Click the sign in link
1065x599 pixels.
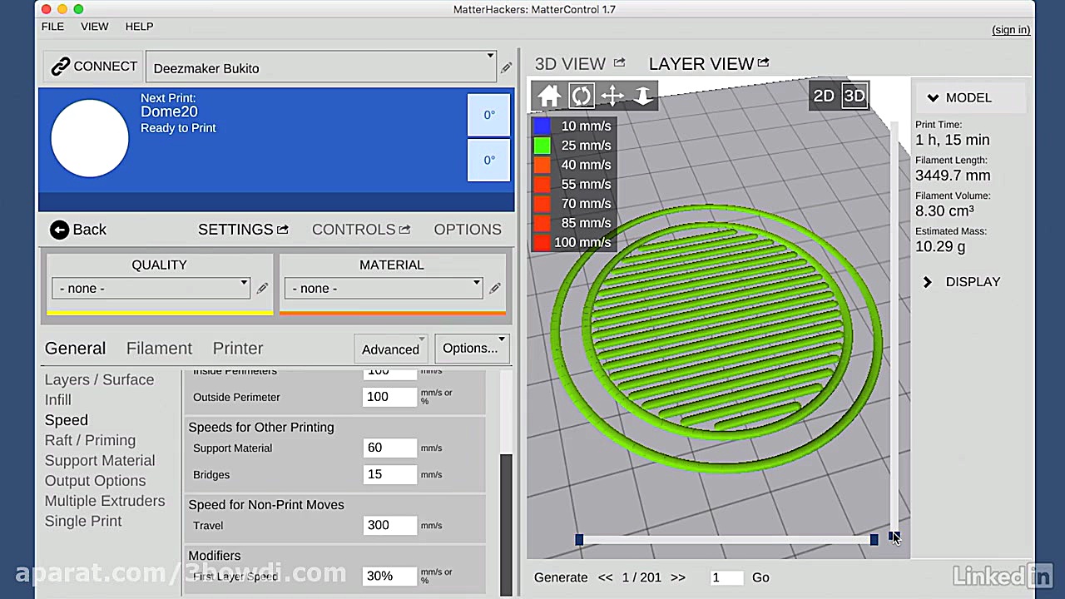click(x=1011, y=30)
